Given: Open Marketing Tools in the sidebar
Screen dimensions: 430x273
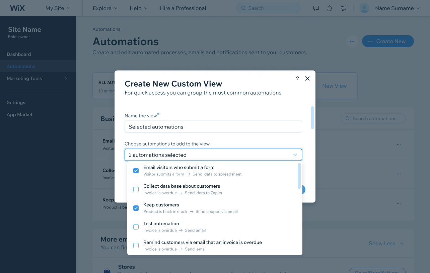Looking at the screenshot, I should [24, 78].
